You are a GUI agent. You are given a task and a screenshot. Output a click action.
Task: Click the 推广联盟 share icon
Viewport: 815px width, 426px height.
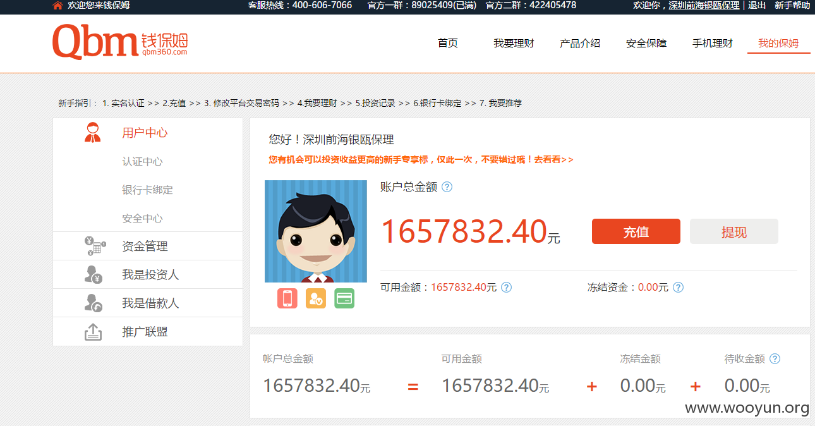click(93, 332)
